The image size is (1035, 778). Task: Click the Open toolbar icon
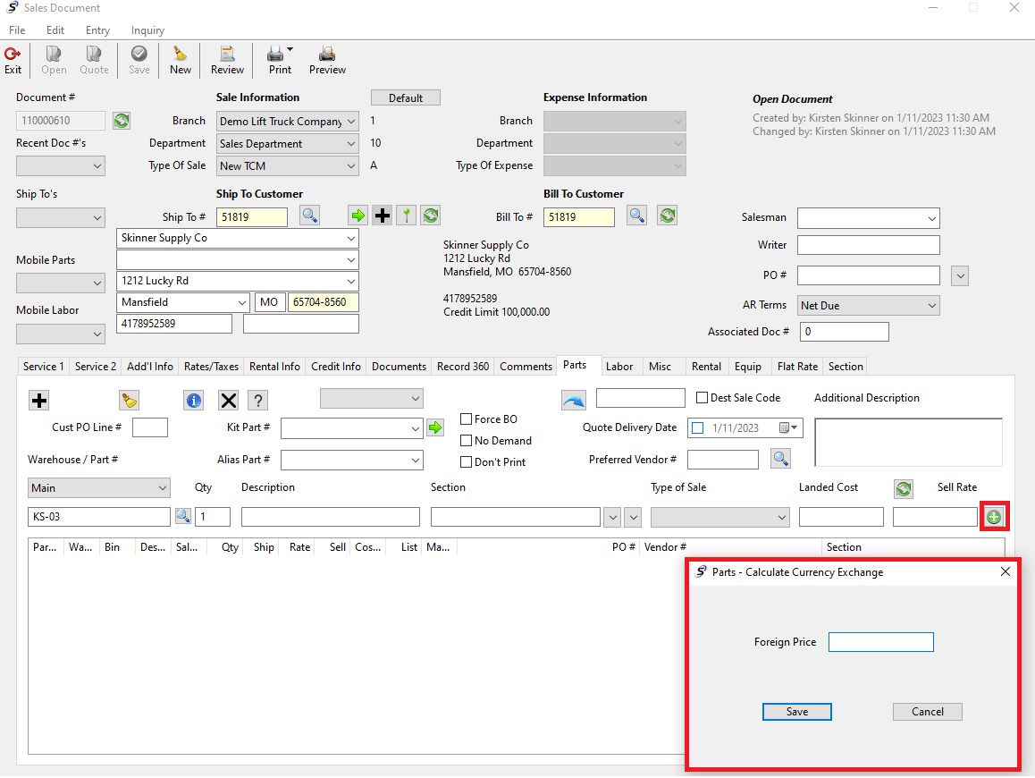tap(54, 60)
